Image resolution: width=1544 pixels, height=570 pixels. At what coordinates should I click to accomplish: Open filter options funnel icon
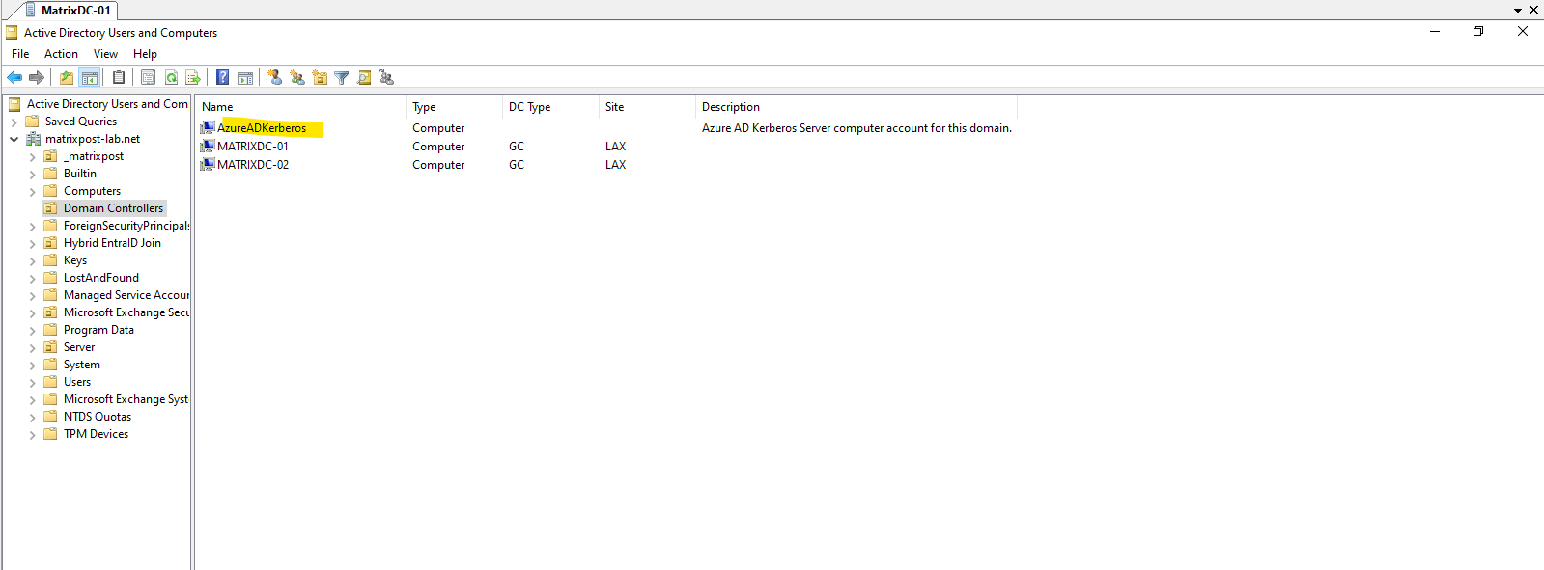341,78
